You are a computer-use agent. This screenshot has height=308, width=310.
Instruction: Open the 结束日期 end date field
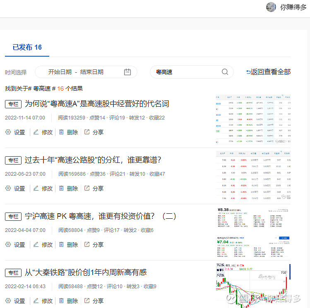pos(92,72)
